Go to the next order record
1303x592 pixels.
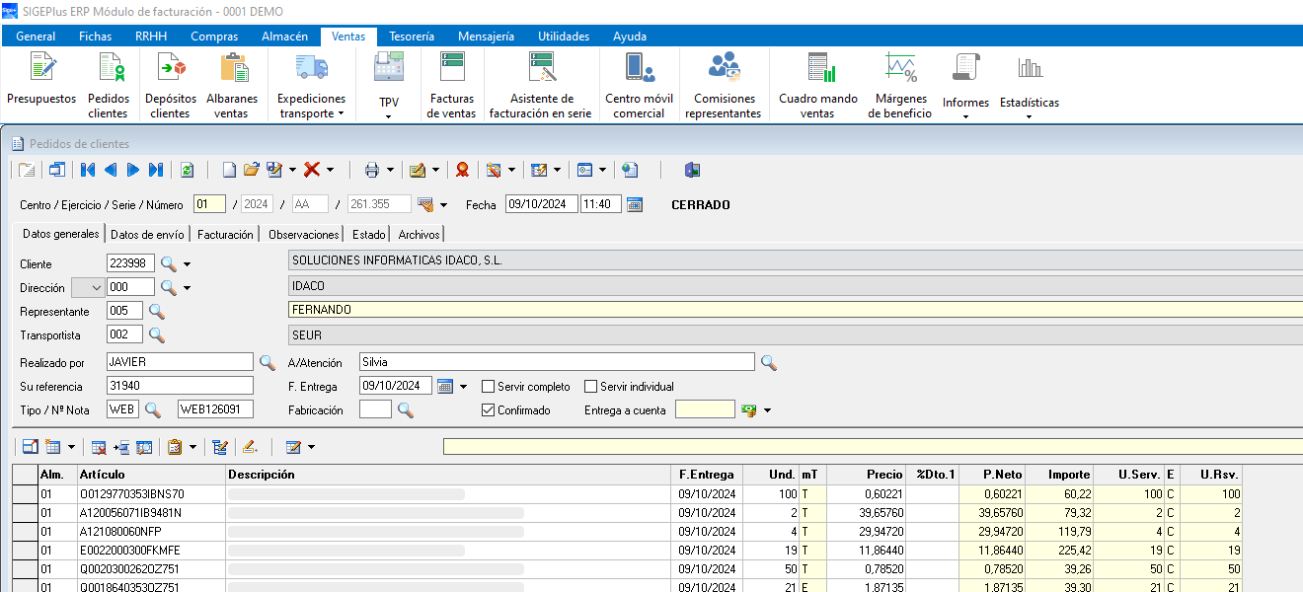133,170
